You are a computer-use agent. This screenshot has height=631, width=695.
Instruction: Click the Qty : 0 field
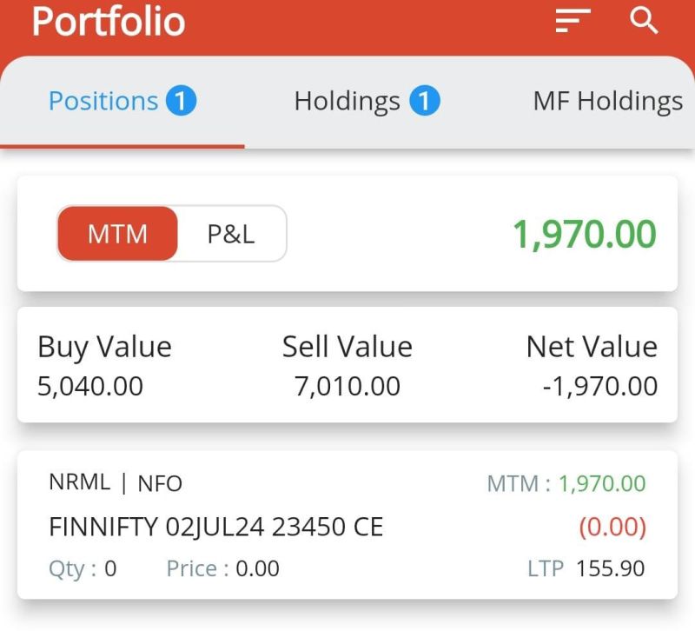(x=83, y=569)
